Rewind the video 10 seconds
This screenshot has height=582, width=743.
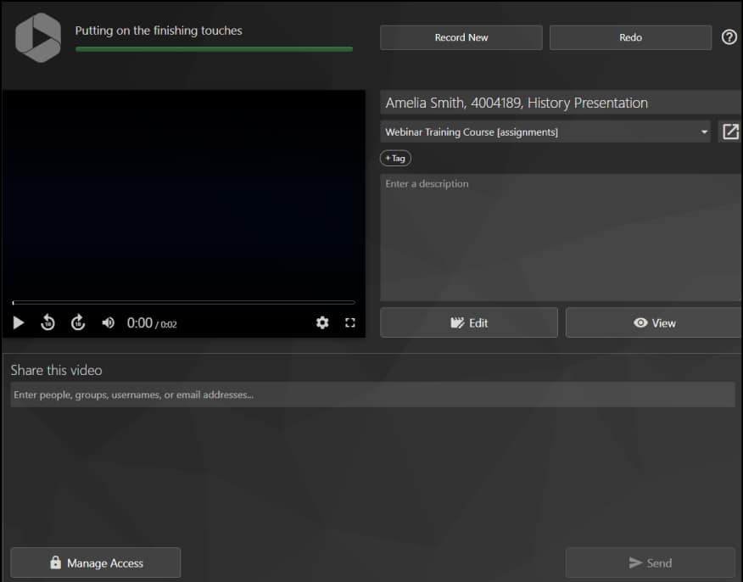[x=48, y=322]
